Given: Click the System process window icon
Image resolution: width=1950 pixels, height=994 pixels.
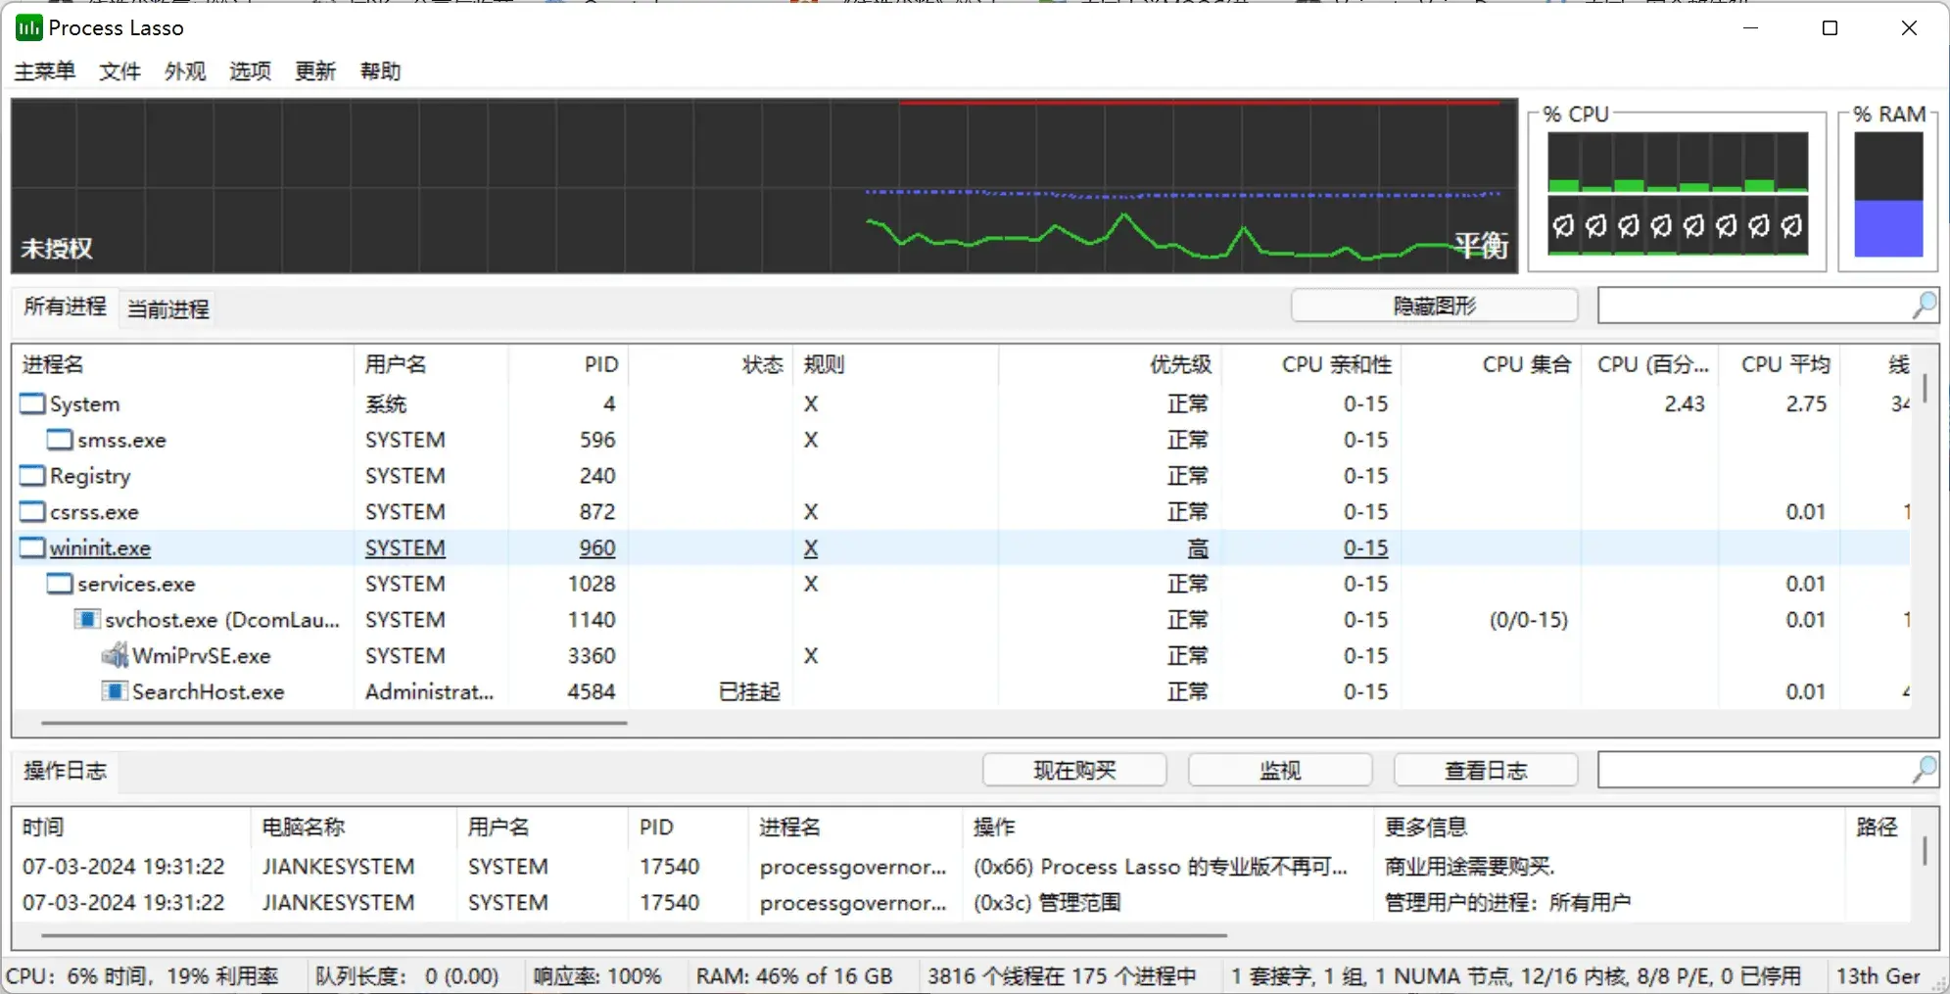Looking at the screenshot, I should [33, 403].
